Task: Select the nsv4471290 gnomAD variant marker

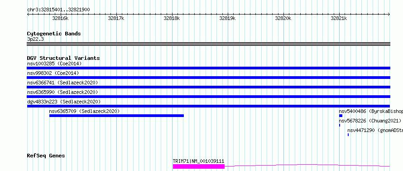Action: [x=348, y=135]
